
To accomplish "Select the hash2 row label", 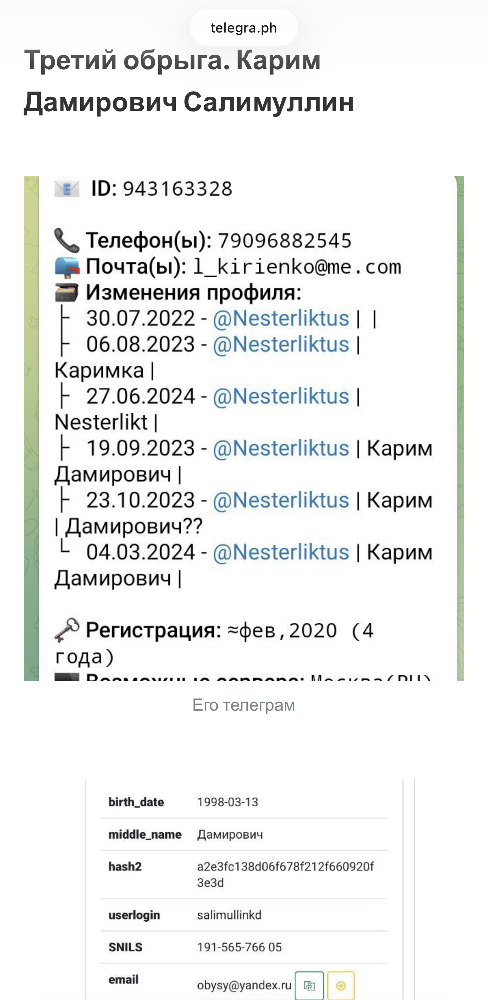I will tap(125, 866).
